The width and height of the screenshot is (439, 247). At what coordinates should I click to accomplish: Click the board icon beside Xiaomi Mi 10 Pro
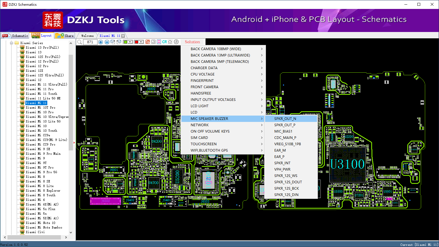[22, 112]
